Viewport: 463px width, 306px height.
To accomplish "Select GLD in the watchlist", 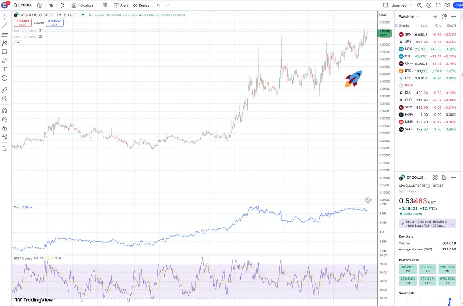I will pyautogui.click(x=428, y=100).
